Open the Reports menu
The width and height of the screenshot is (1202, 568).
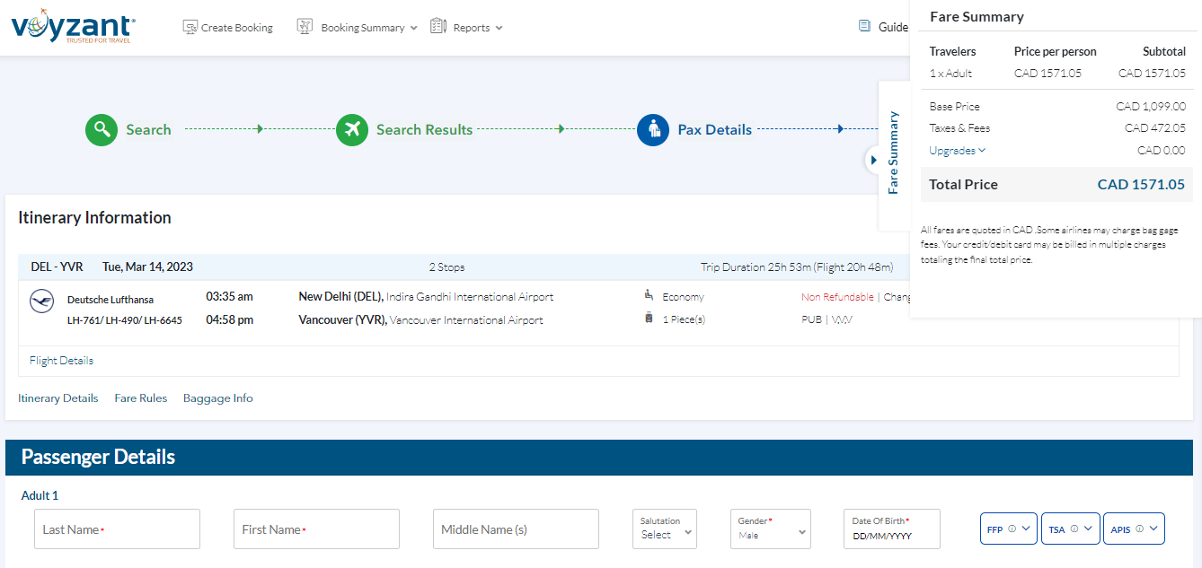point(466,28)
